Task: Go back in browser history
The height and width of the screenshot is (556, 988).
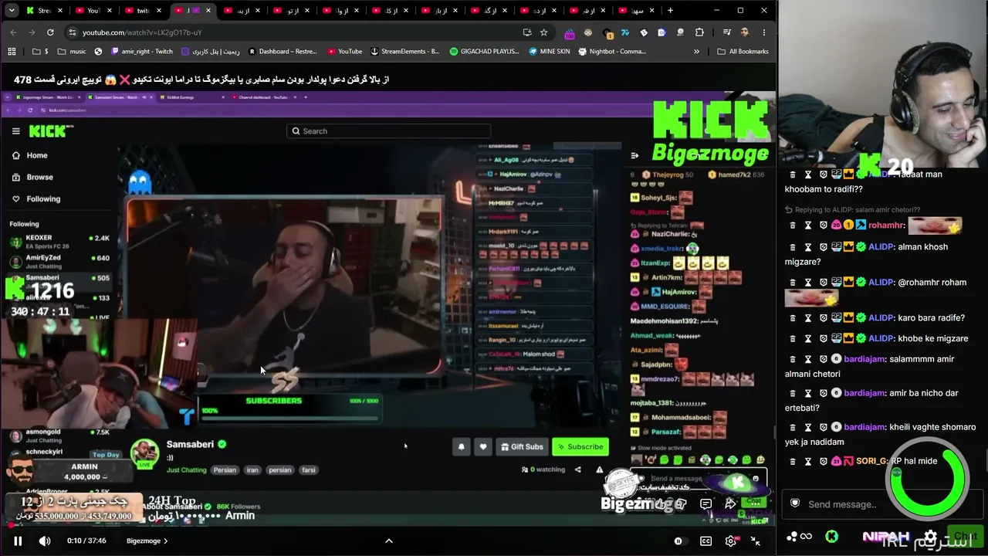Action: 13,32
